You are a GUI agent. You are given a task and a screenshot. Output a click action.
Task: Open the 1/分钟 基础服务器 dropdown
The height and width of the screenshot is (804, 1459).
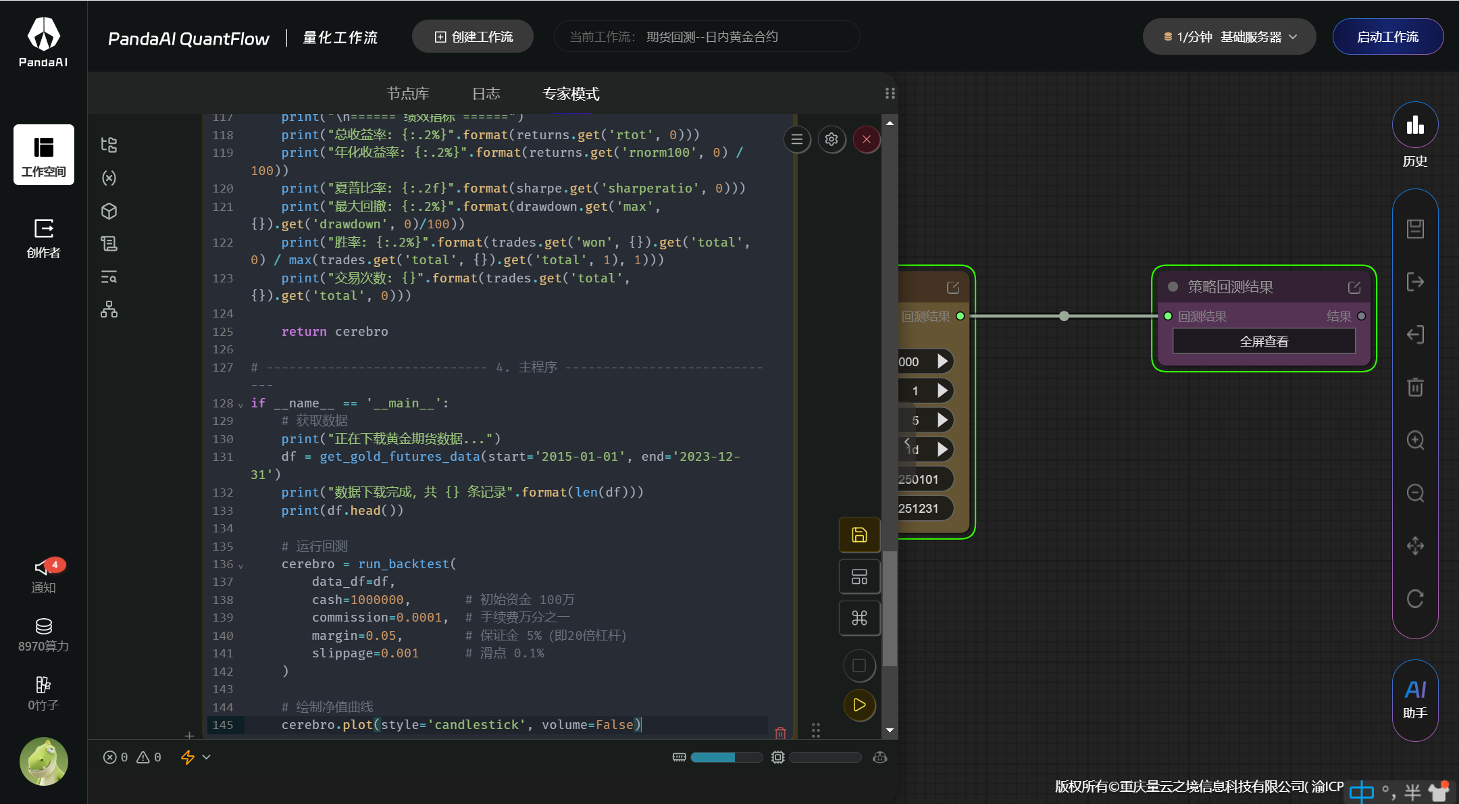pos(1229,36)
